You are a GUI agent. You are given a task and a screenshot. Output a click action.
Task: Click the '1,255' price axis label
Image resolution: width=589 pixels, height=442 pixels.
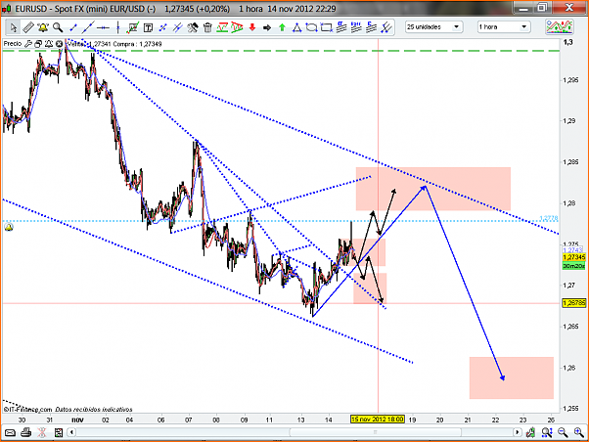point(570,408)
